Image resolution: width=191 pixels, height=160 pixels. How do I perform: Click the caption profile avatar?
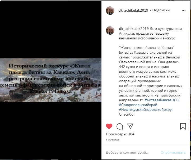pos(110,30)
